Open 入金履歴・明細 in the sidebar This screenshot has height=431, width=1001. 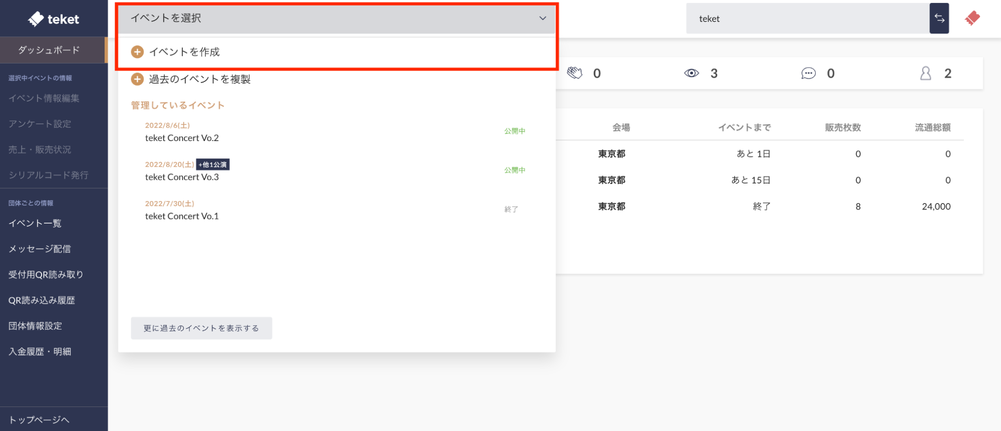[40, 351]
